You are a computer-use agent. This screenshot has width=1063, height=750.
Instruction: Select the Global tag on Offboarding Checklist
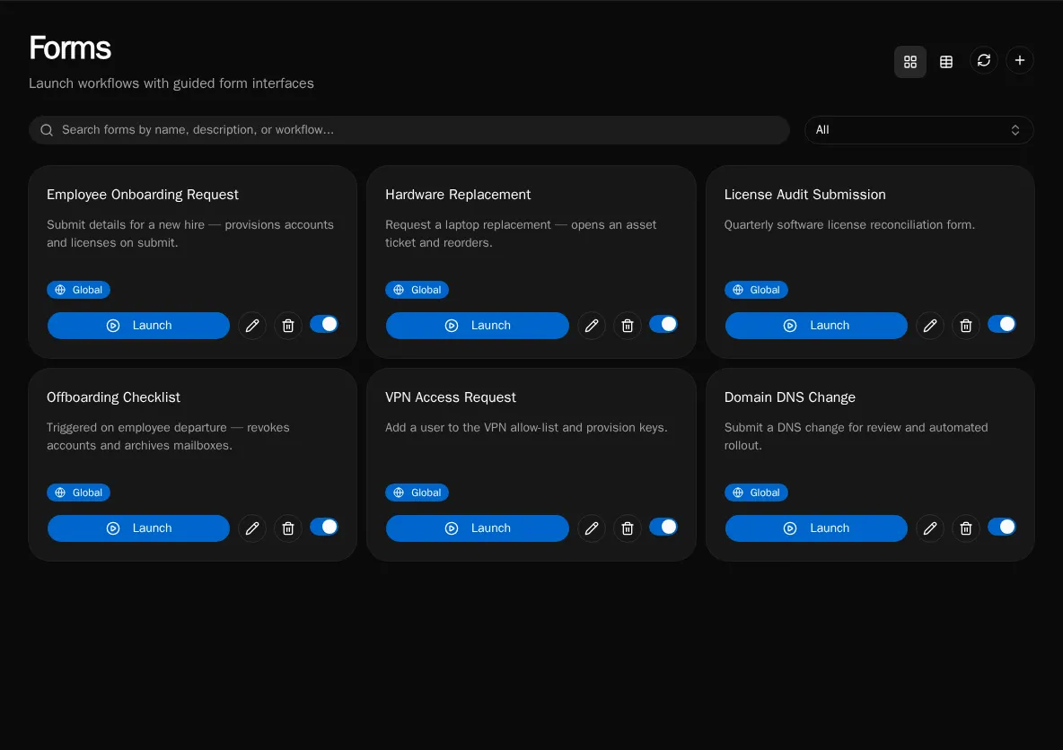click(x=79, y=493)
